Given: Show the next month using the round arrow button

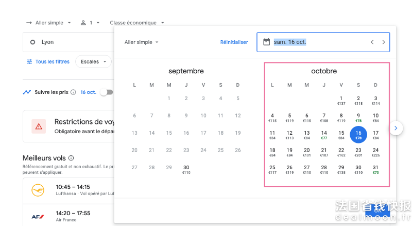Looking at the screenshot, I should click(396, 128).
